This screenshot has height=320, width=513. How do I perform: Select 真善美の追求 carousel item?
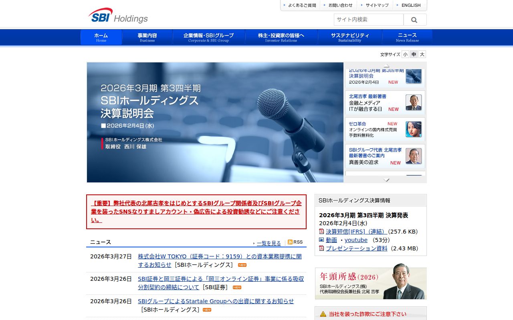[385, 156]
